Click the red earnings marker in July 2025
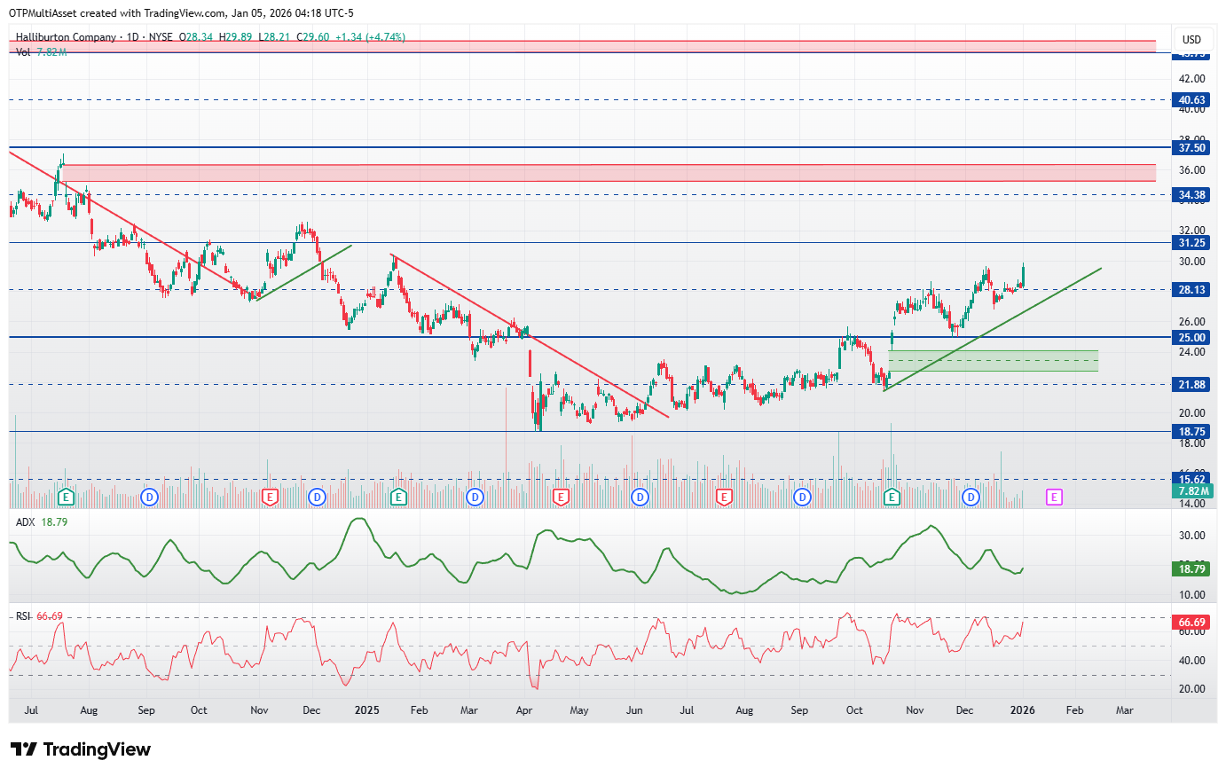 [724, 498]
